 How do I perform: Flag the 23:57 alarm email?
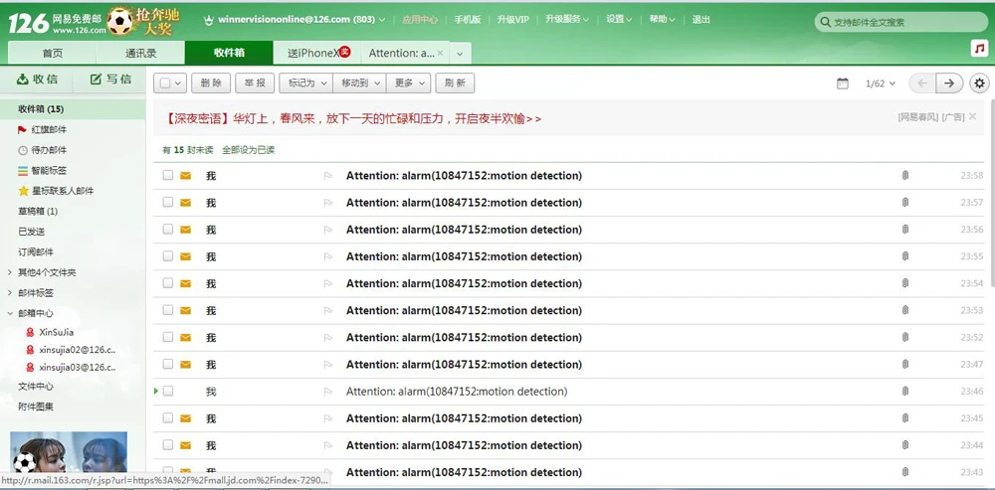pyautogui.click(x=328, y=203)
